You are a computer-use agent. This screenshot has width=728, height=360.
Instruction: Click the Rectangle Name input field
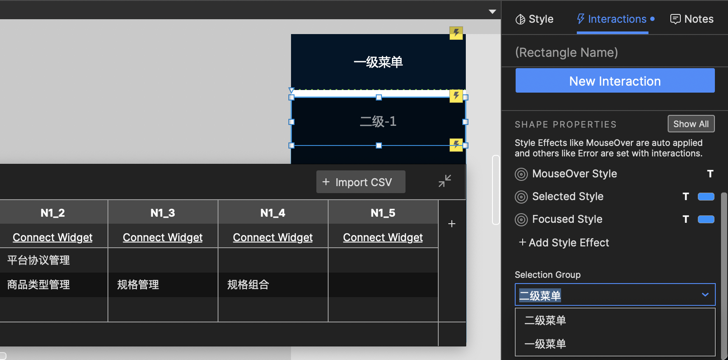[615, 52]
